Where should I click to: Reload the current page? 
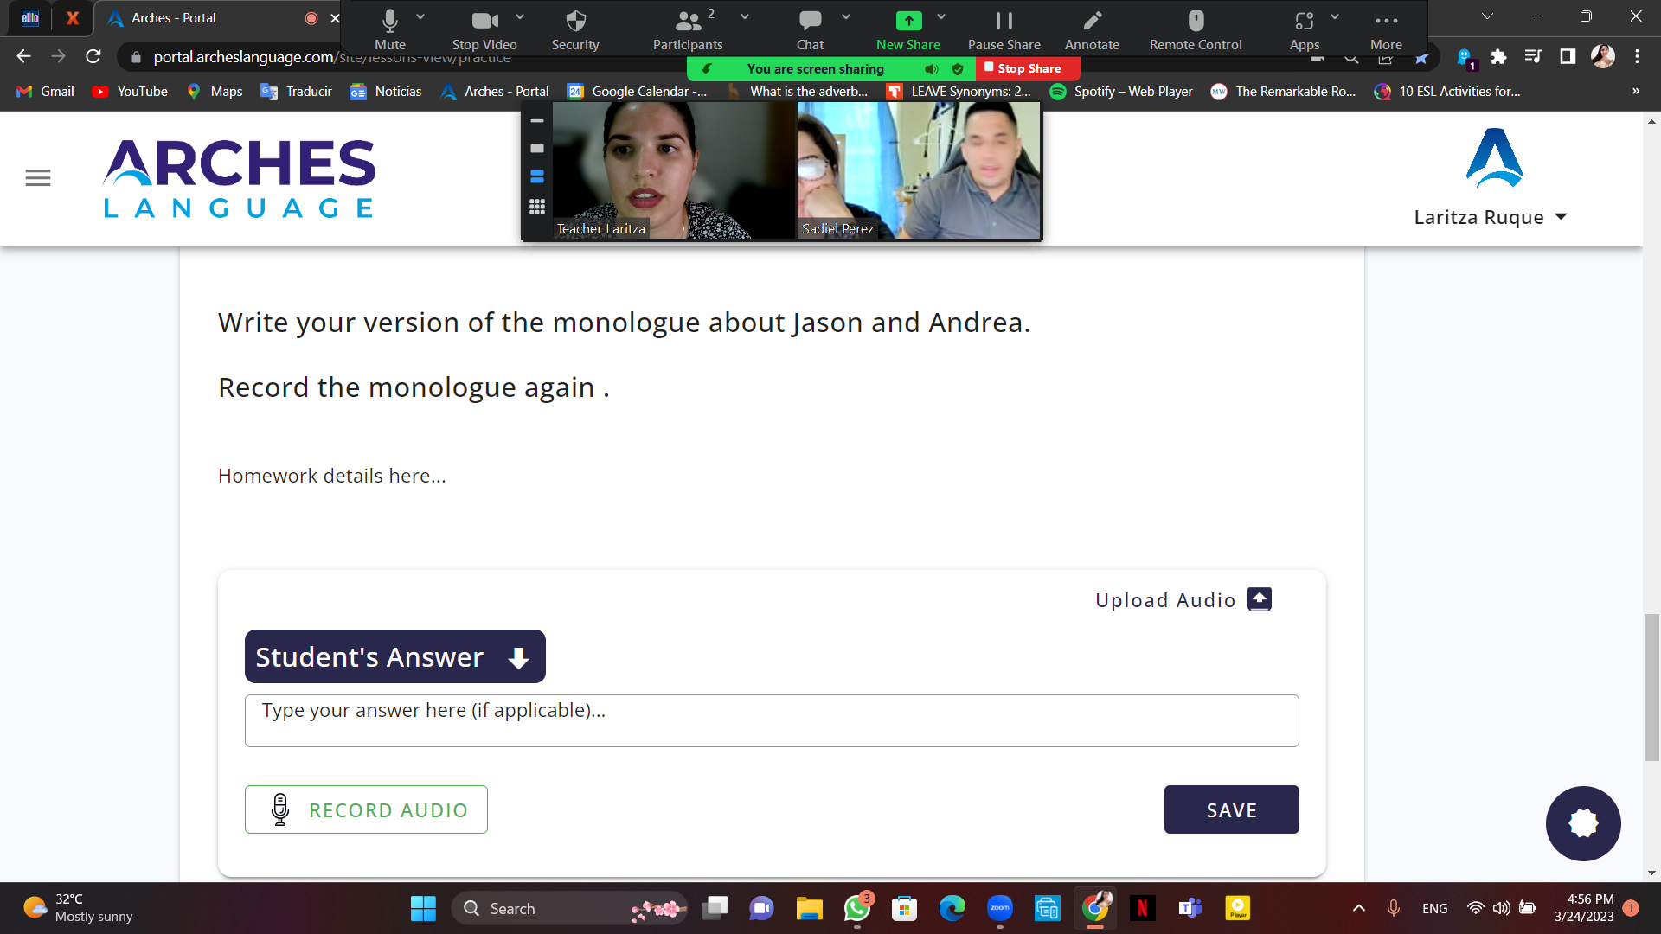(x=93, y=56)
